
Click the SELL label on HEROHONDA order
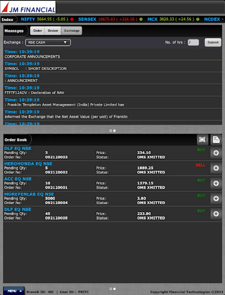point(200,165)
